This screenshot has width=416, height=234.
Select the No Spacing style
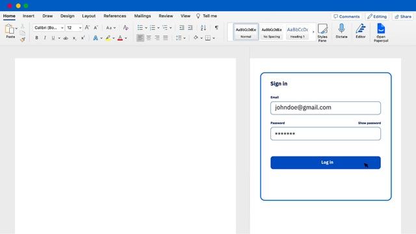point(272,32)
